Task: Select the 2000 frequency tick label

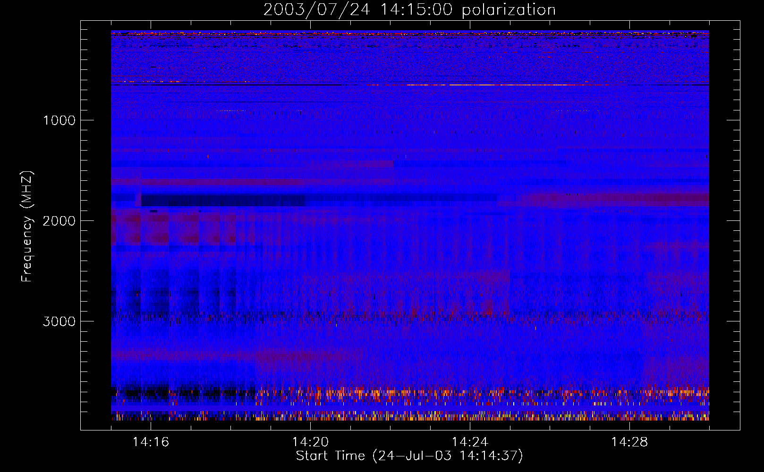Action: [59, 221]
